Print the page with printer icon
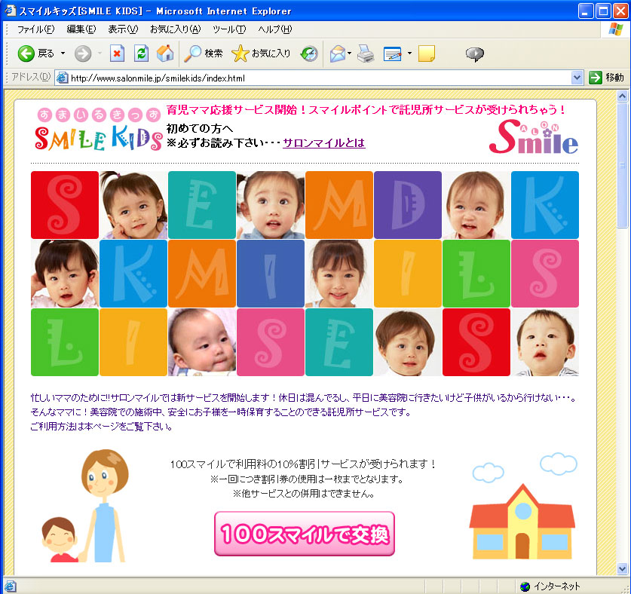Screen dimensions: 631x594 click(366, 54)
